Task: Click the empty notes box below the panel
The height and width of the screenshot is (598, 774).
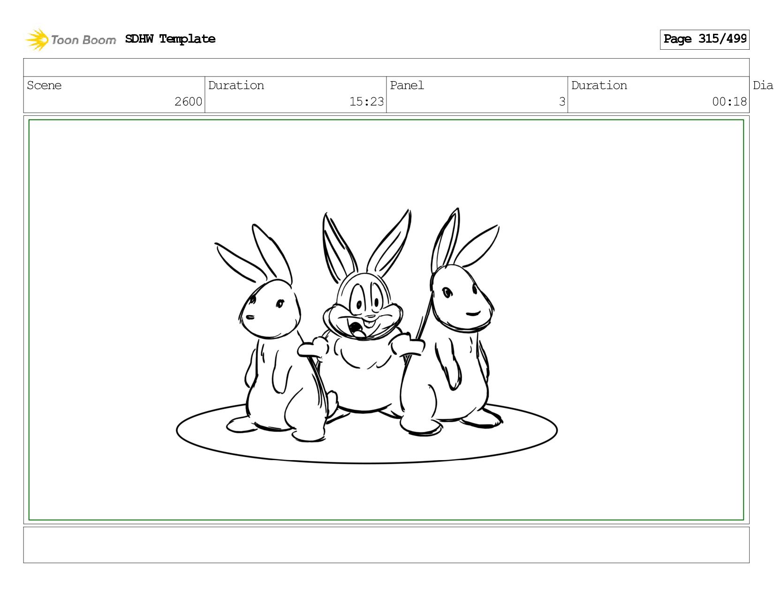Action: coord(386,545)
